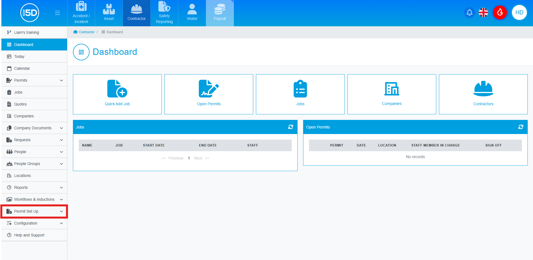Click the red flame alert icon

500,13
